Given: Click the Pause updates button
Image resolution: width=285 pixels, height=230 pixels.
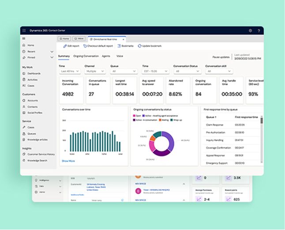Looking at the screenshot, I should pyautogui.click(x=221, y=57).
